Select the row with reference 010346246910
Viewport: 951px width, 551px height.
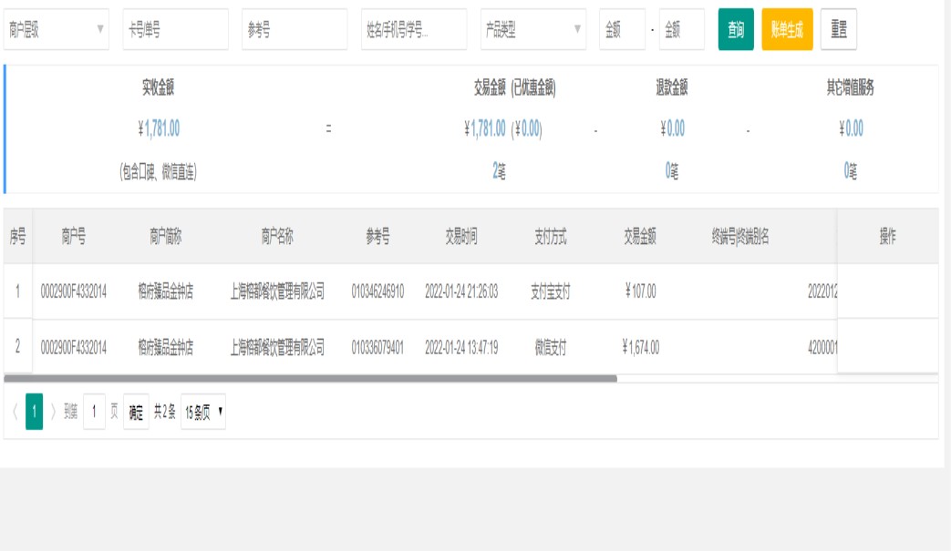point(377,292)
